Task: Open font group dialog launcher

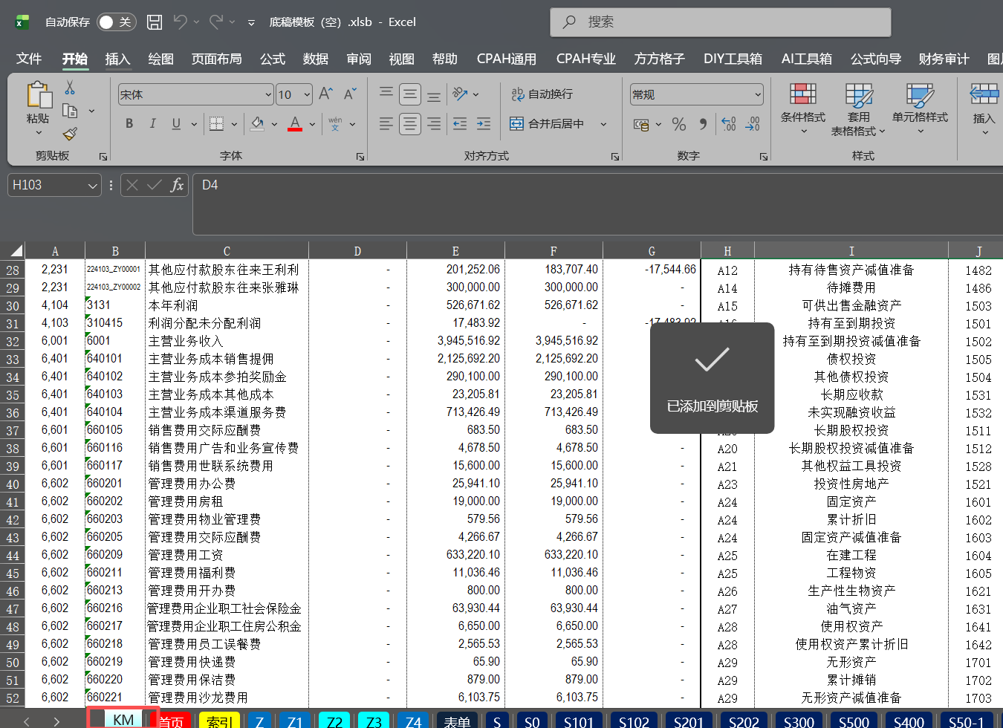Action: tap(360, 157)
